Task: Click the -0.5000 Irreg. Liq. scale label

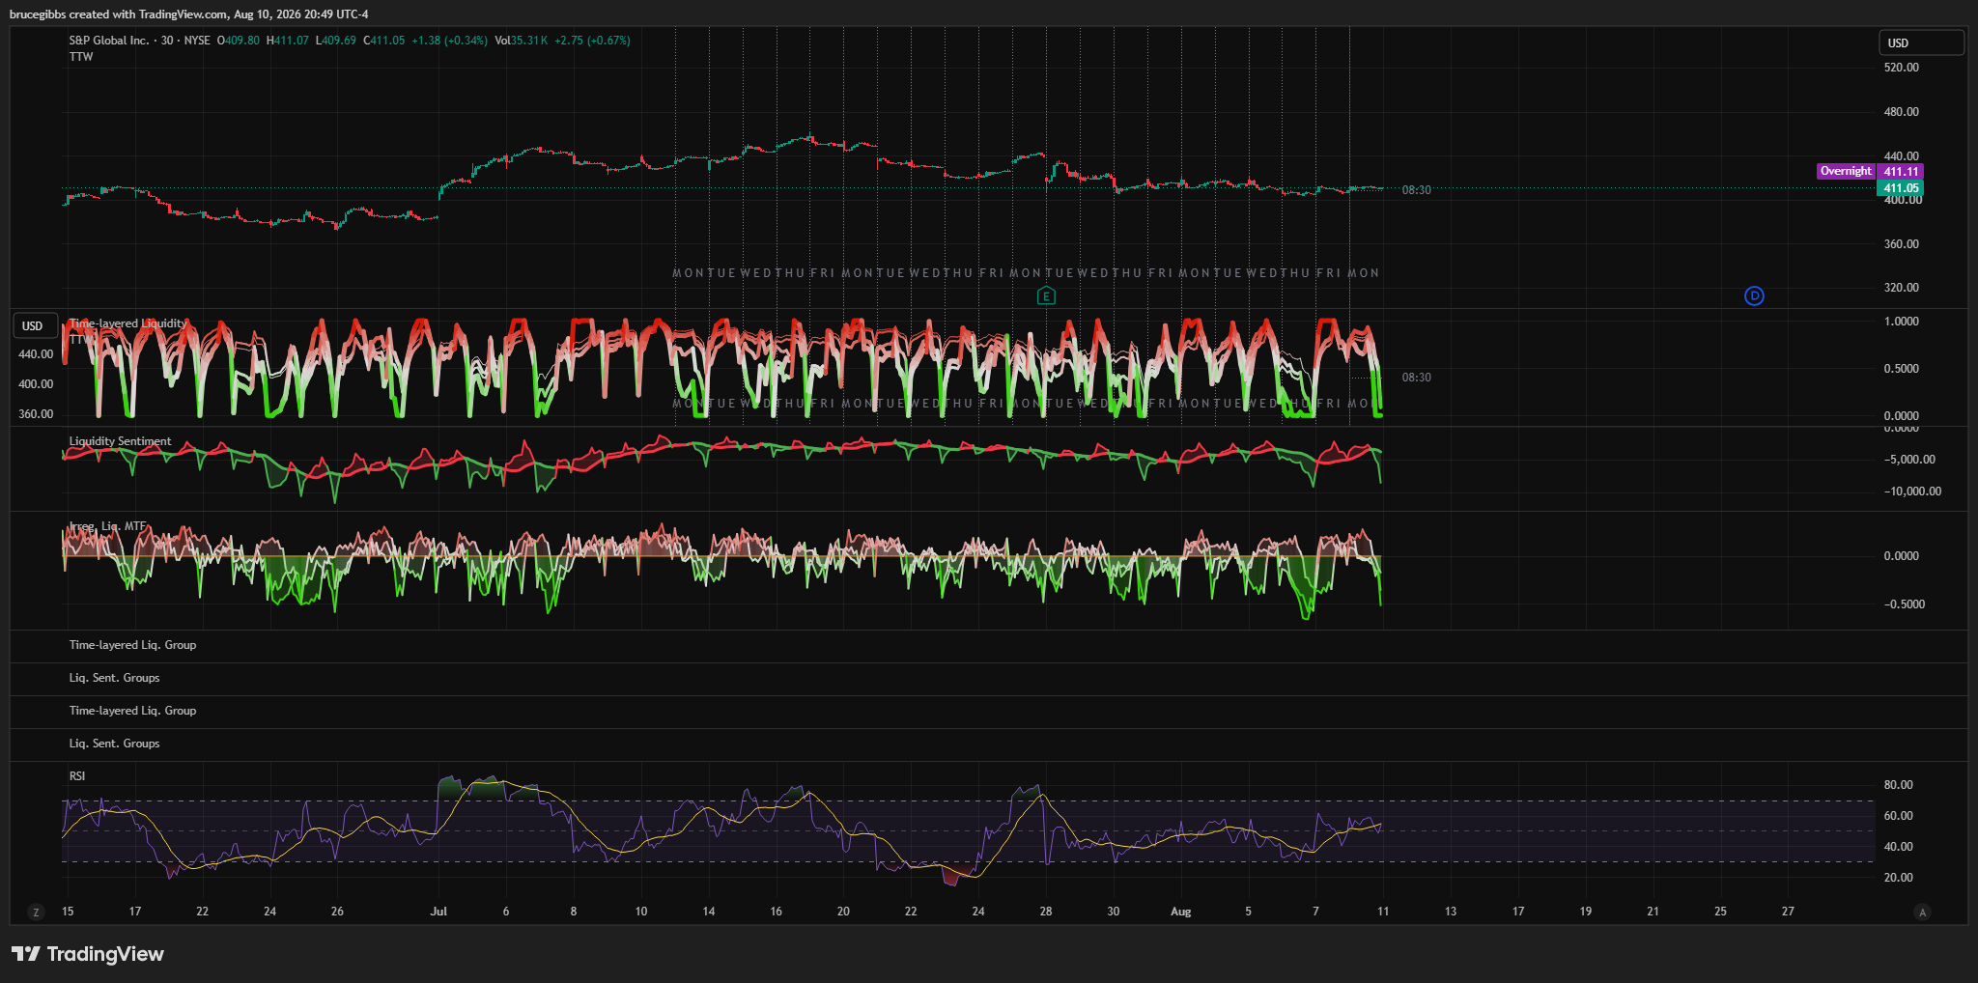Action: (1904, 604)
